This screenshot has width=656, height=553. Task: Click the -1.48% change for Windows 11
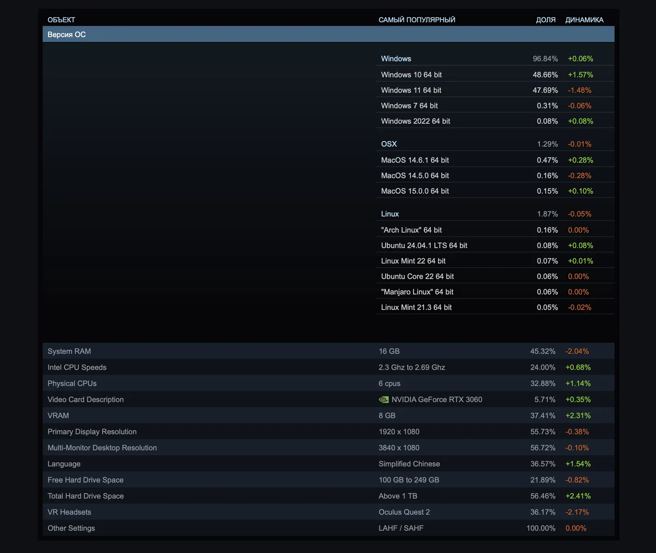[x=579, y=90]
